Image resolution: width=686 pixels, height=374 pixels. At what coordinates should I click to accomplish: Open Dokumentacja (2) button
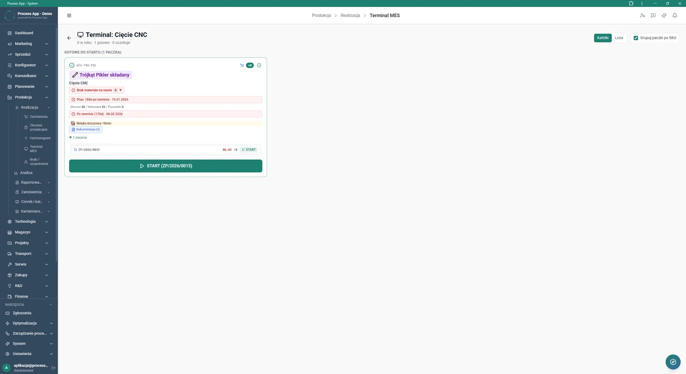[86, 129]
